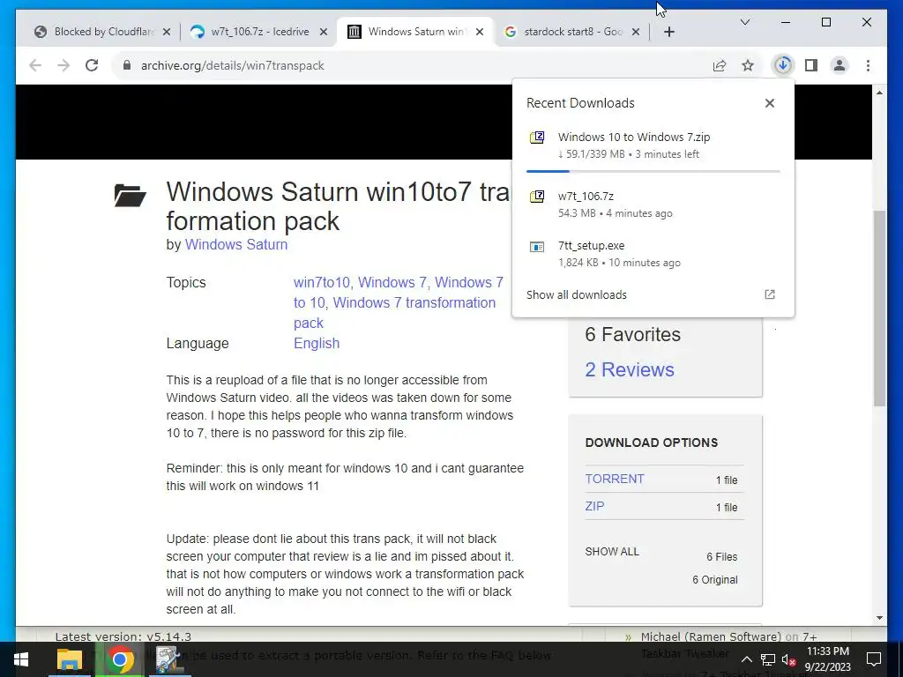Open the win7to10 topic link
The height and width of the screenshot is (677, 903).
click(x=321, y=283)
